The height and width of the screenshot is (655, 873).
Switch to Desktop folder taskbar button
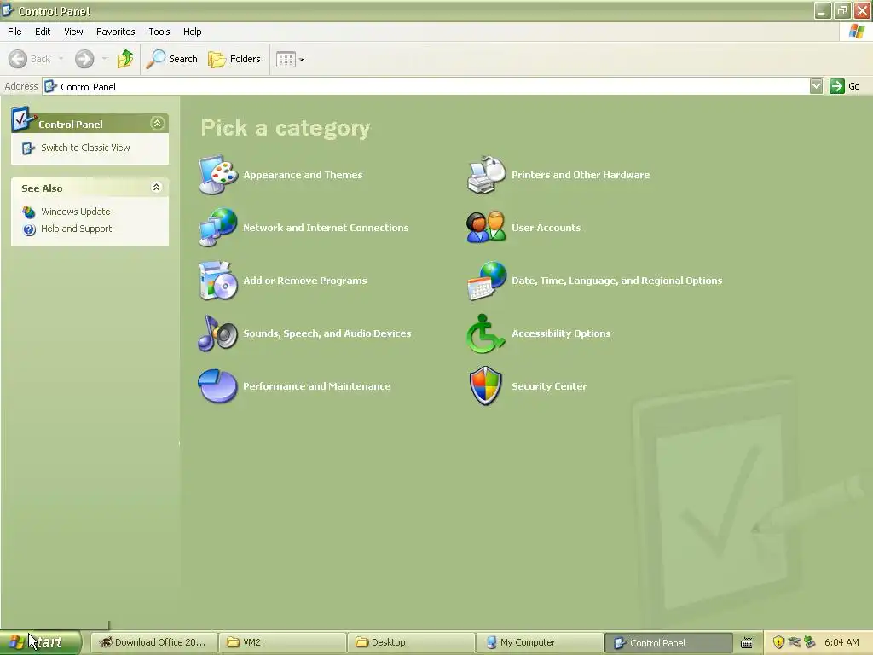[x=410, y=642]
